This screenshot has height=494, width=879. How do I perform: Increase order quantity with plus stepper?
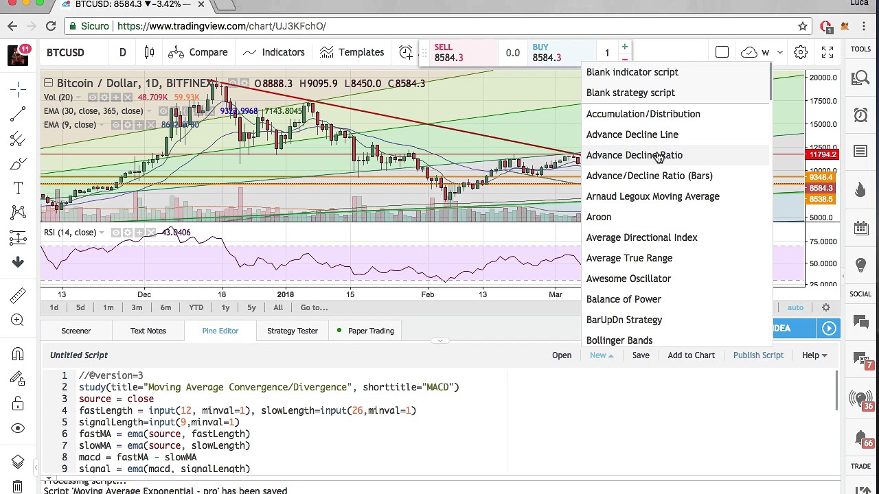point(624,47)
